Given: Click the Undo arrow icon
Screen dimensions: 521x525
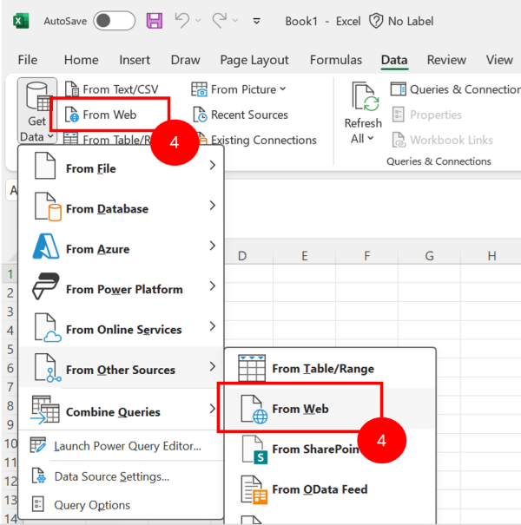Looking at the screenshot, I should 182,21.
